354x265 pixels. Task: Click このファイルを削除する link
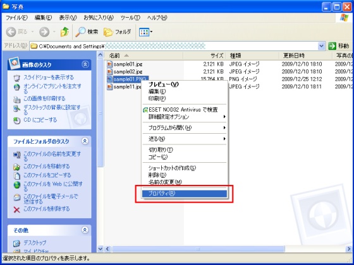[47, 209]
